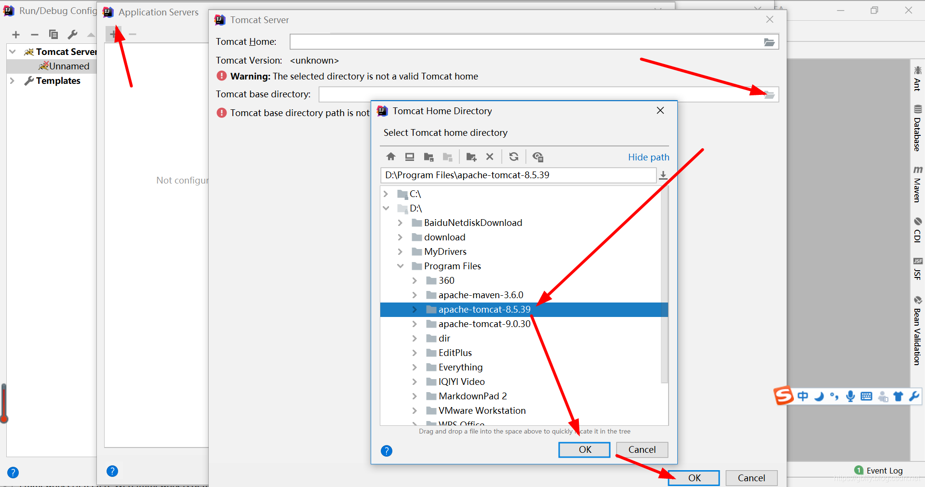
Task: Open the Maven tool window
Action: point(917,184)
